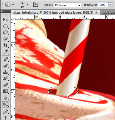Open the Exposure slider arrow

[110, 5]
